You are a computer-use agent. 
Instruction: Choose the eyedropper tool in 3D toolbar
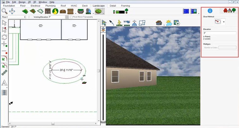coord(112,23)
